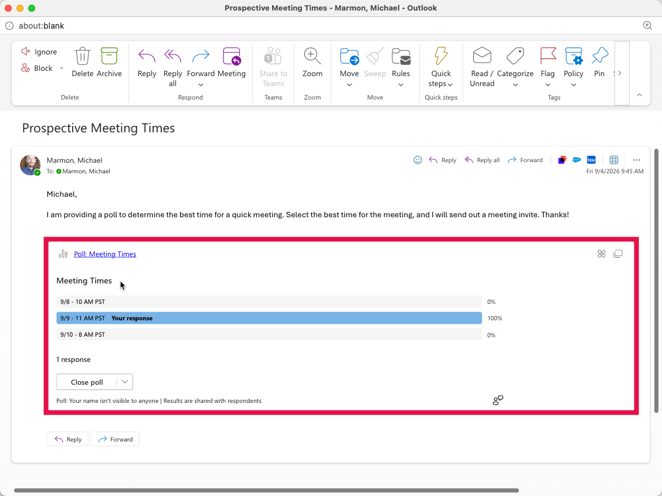The image size is (662, 496).
Task: Click the poll copy component icon
Action: (x=618, y=254)
